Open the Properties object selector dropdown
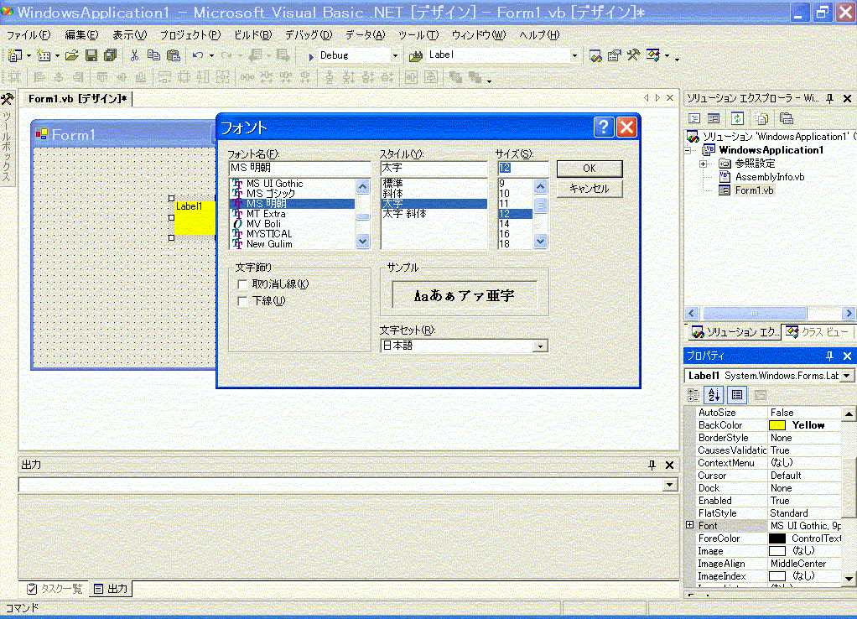 [847, 376]
